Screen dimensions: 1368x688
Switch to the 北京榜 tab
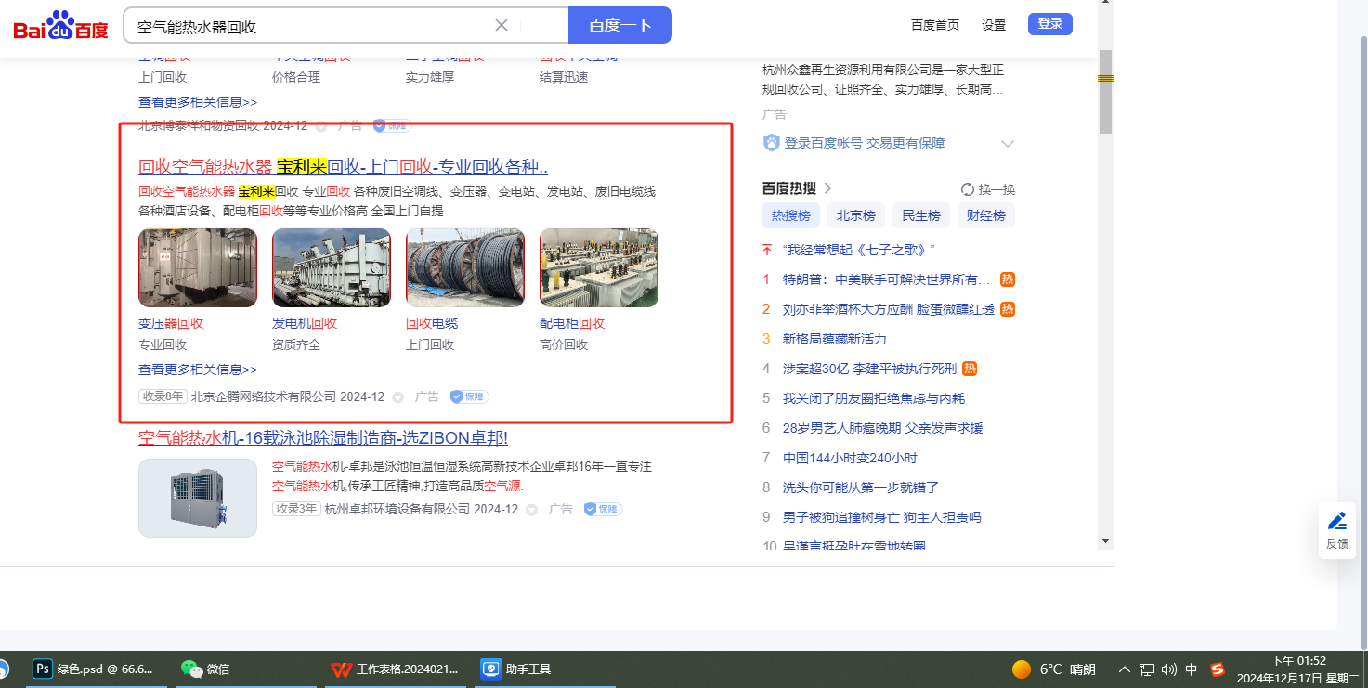click(x=855, y=215)
